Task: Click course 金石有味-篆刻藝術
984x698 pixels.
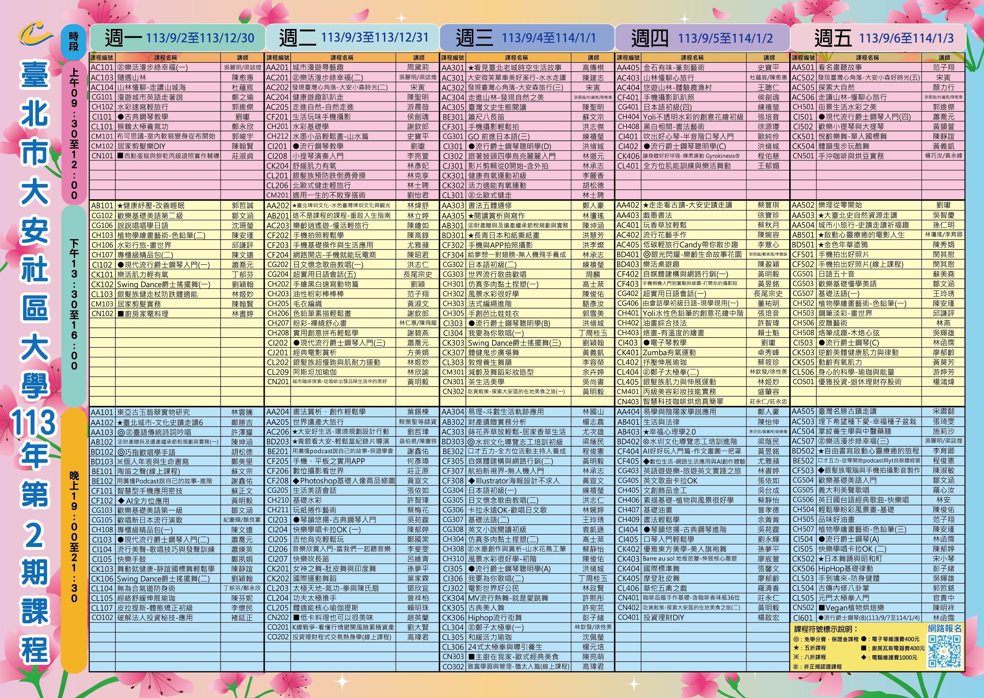Action: pyautogui.click(x=674, y=67)
